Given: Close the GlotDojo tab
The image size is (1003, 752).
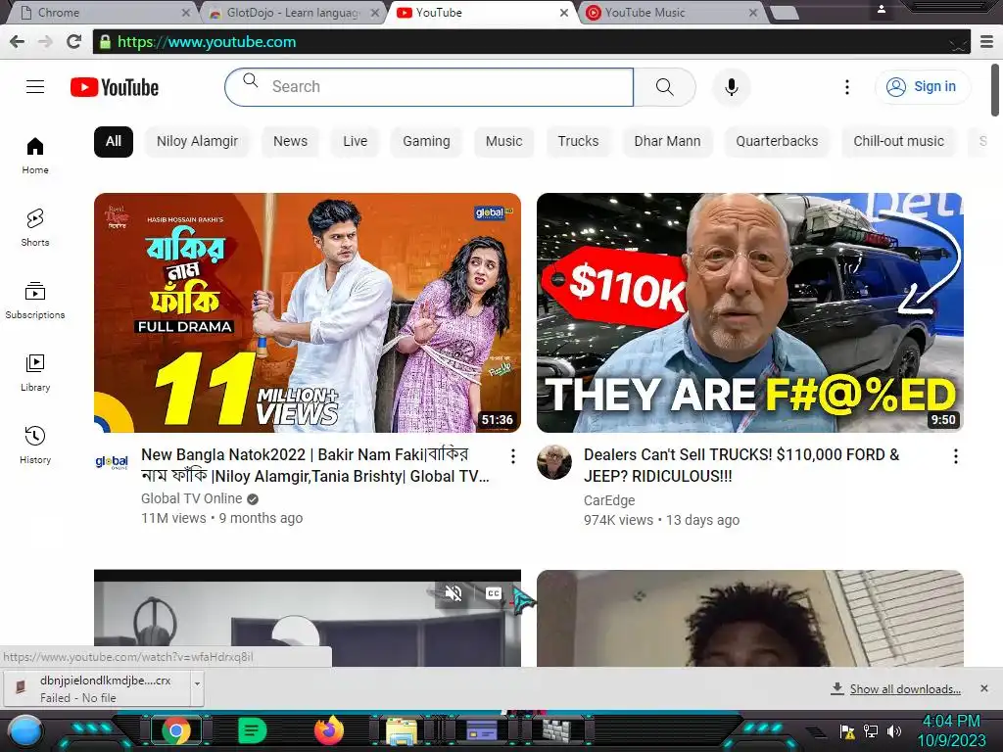Looking at the screenshot, I should point(375,13).
